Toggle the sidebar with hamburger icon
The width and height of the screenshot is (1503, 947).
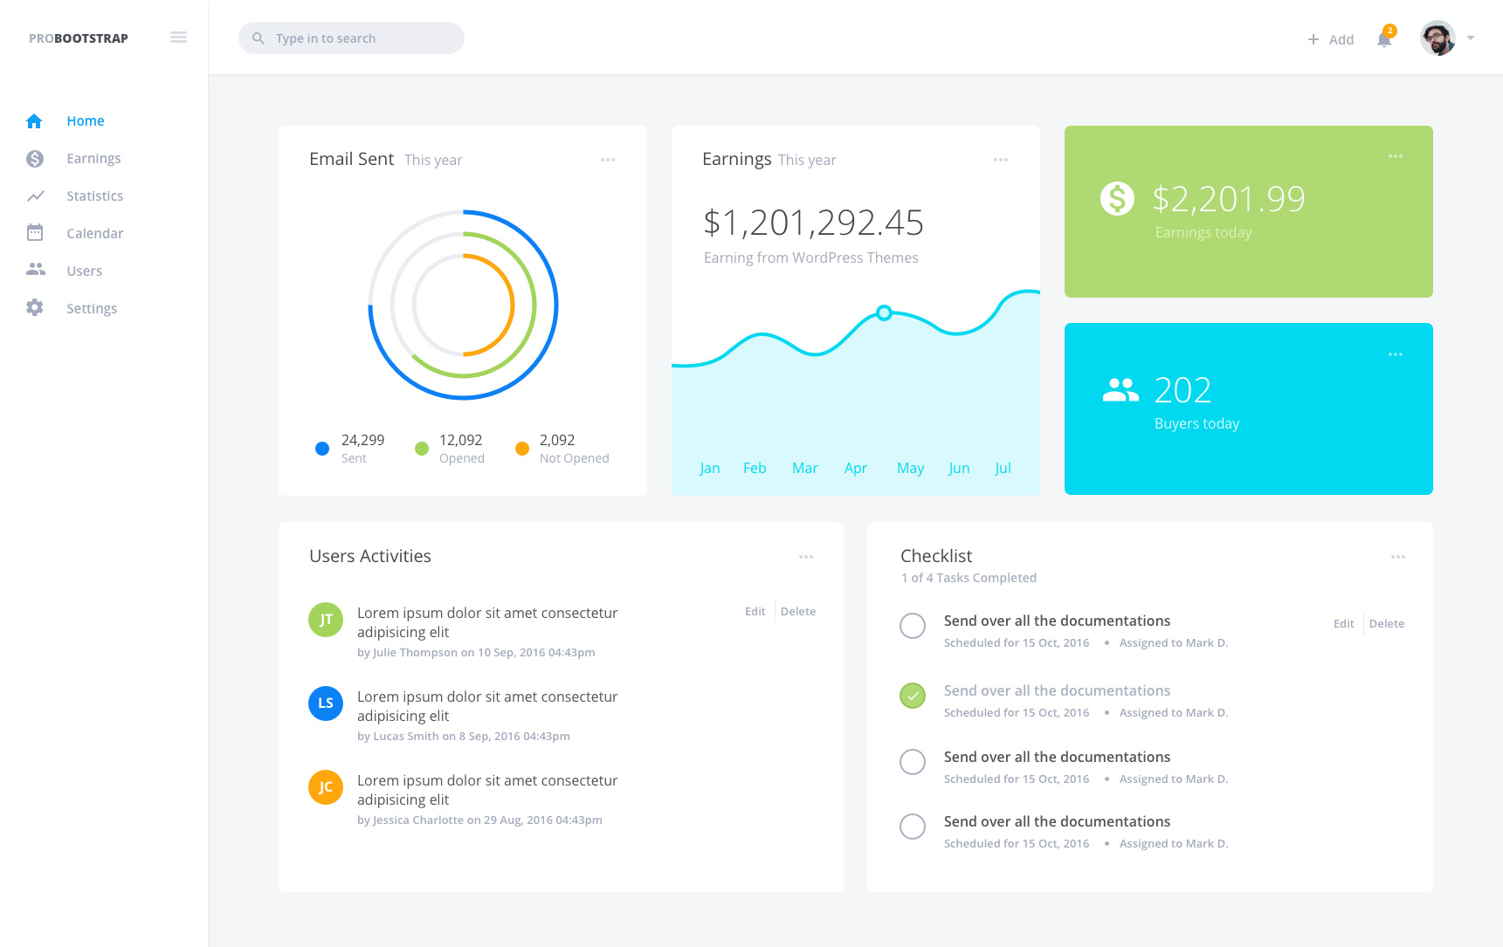(179, 37)
